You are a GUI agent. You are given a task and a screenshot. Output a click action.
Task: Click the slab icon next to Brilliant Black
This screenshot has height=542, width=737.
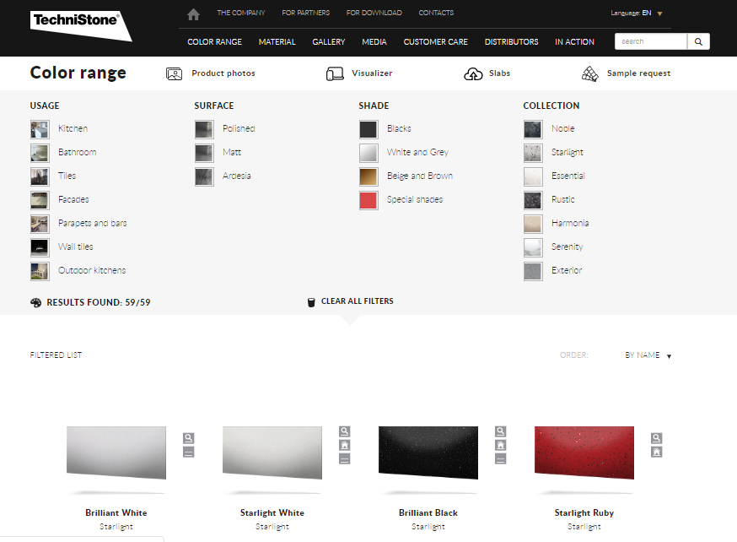coord(501,459)
